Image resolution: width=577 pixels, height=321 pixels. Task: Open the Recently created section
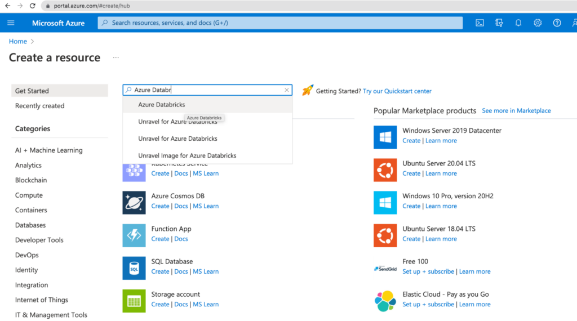tap(39, 106)
